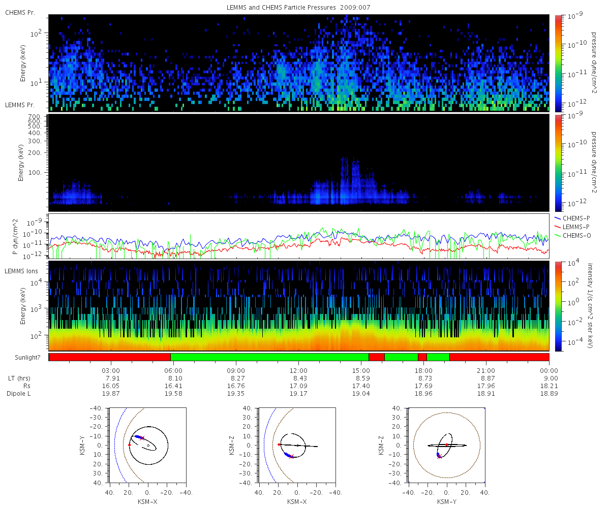Click the KSM-X versus KSM-Z orbit plot
Viewport: 610px width, 508px height.
297,445
